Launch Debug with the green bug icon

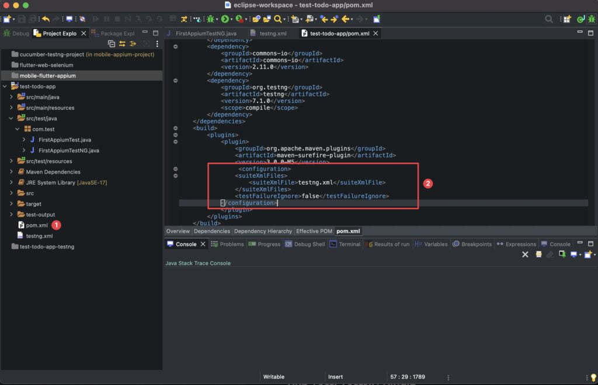click(x=210, y=19)
